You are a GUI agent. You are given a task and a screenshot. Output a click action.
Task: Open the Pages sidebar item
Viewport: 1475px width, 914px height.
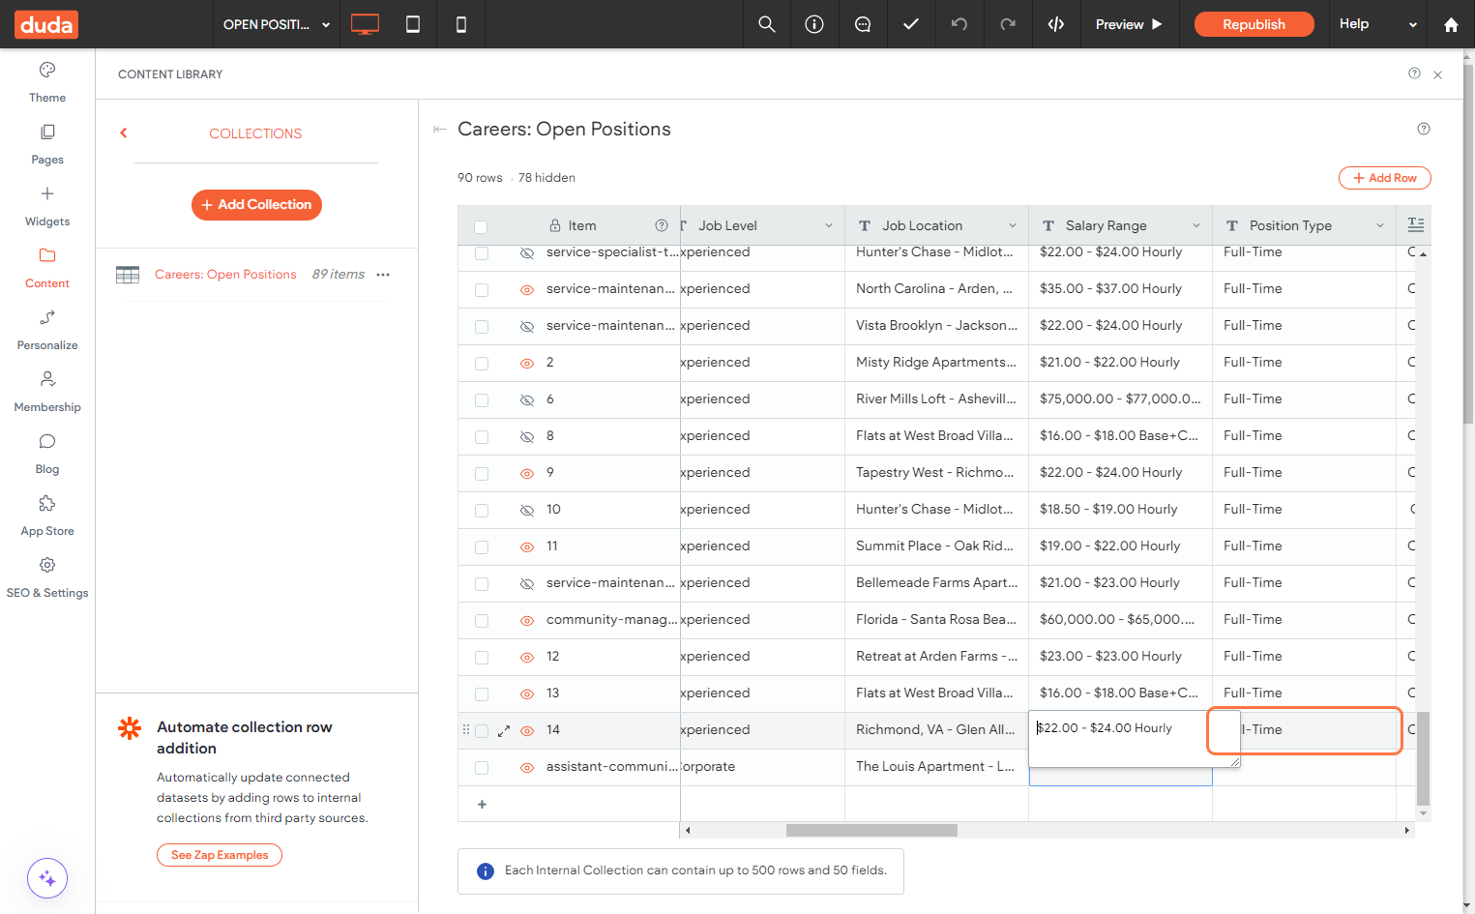pyautogui.click(x=47, y=144)
